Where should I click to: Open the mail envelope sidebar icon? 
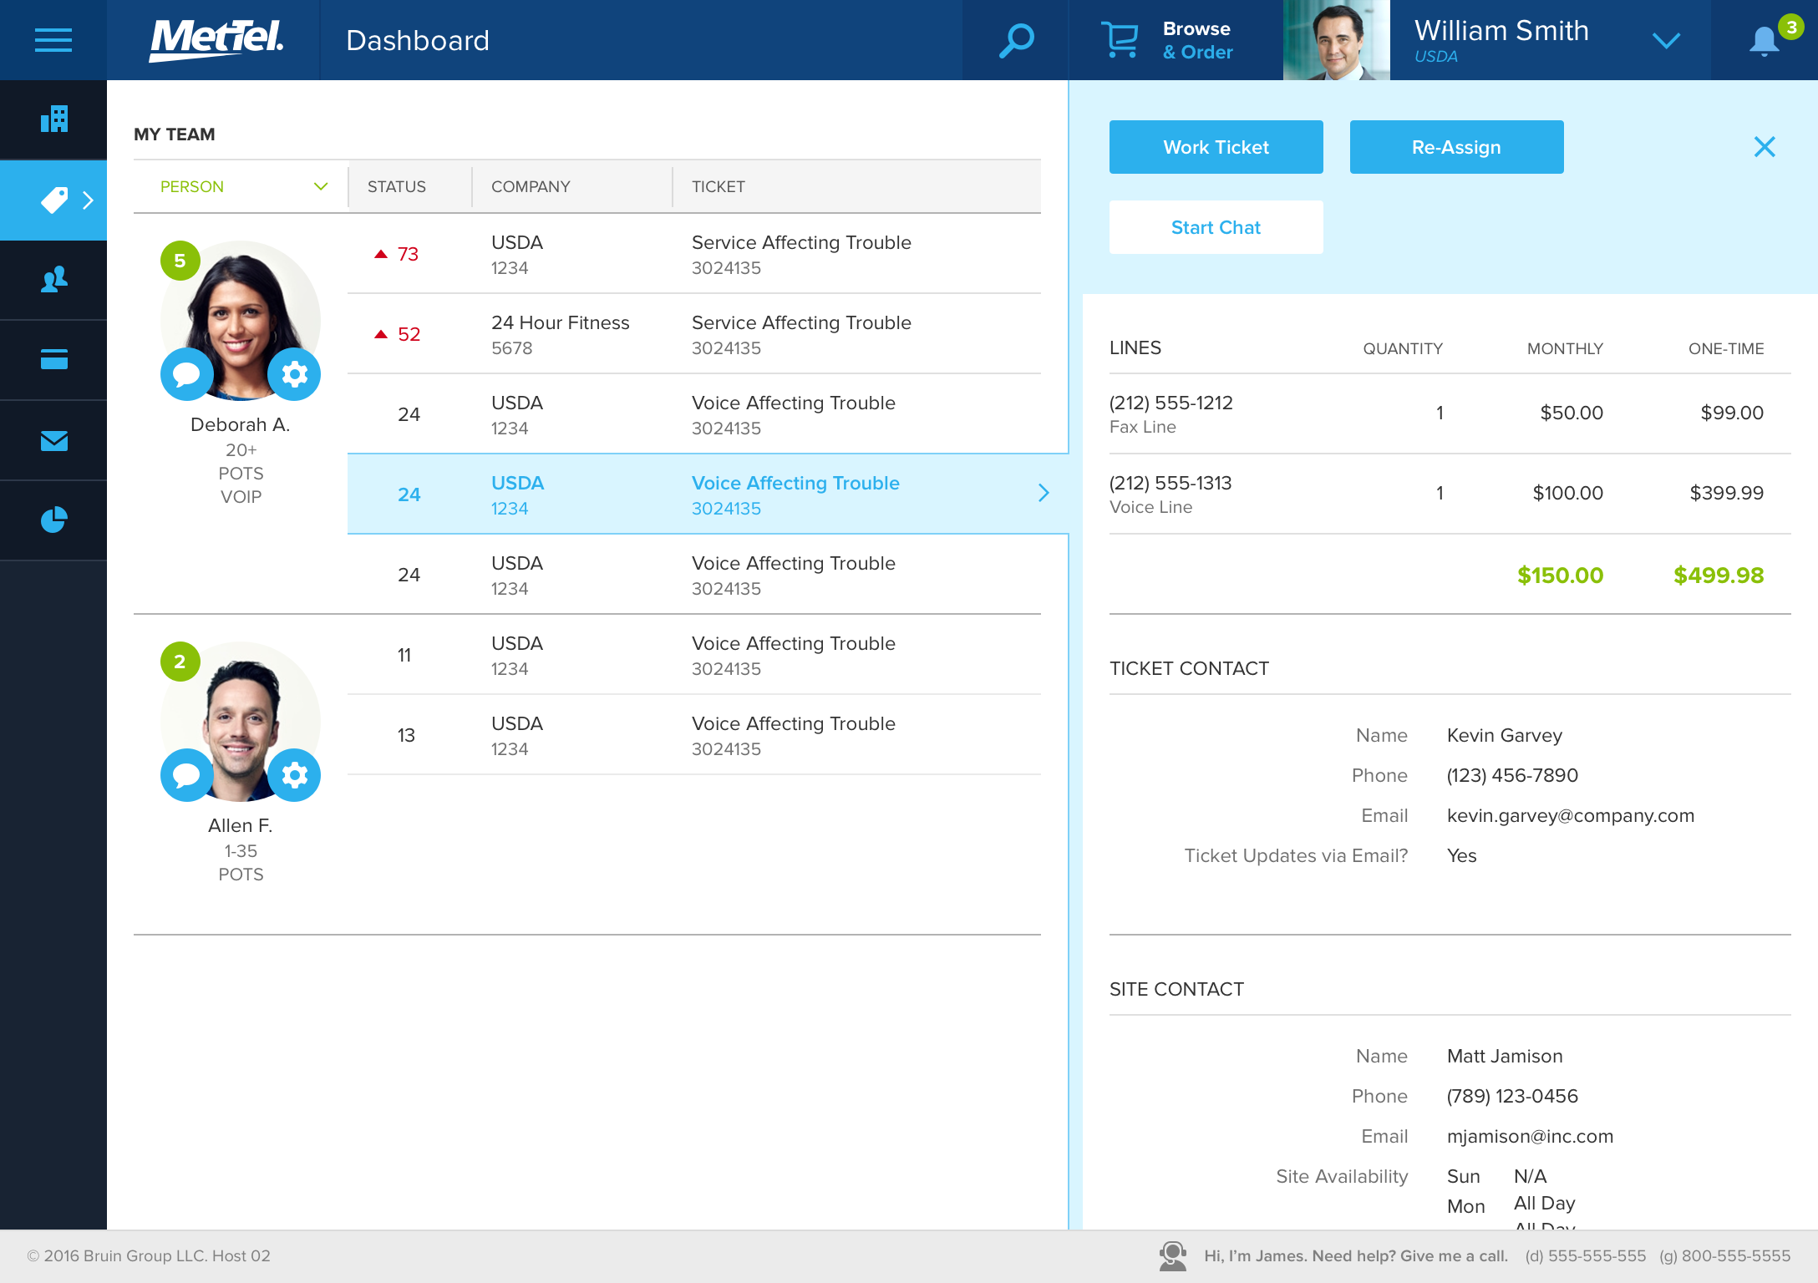pyautogui.click(x=53, y=440)
